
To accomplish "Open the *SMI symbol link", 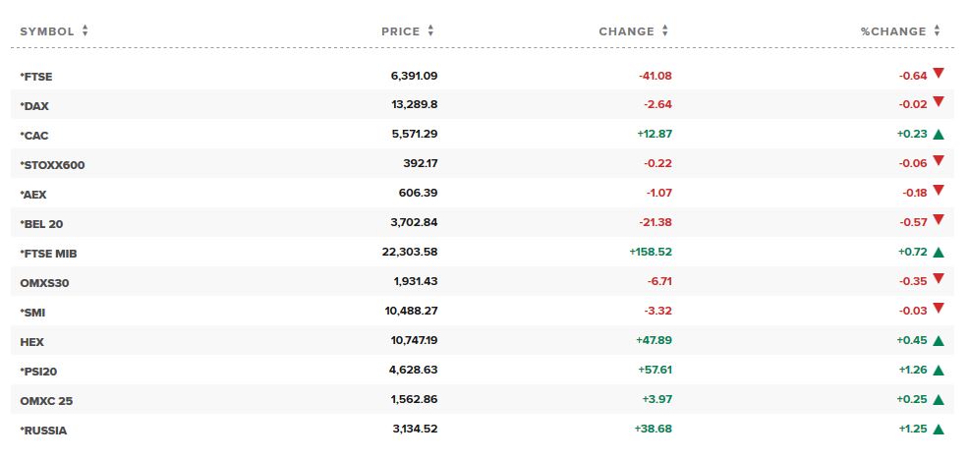I will (x=32, y=313).
